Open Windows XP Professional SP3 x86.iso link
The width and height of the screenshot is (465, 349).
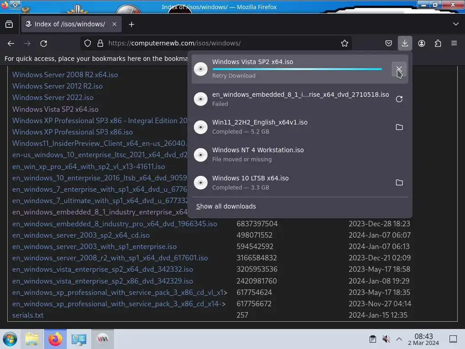click(x=72, y=132)
